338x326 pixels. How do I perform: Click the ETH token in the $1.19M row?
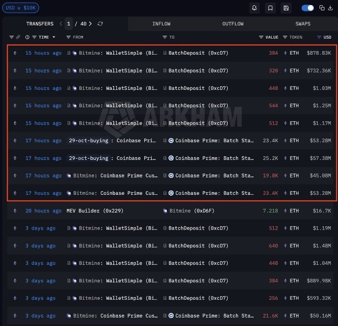tap(294, 228)
